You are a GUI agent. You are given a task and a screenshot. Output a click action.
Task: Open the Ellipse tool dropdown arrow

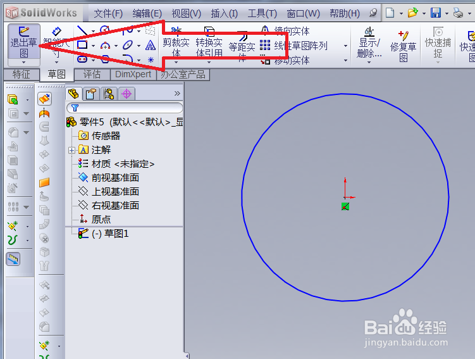pyautogui.click(x=139, y=46)
